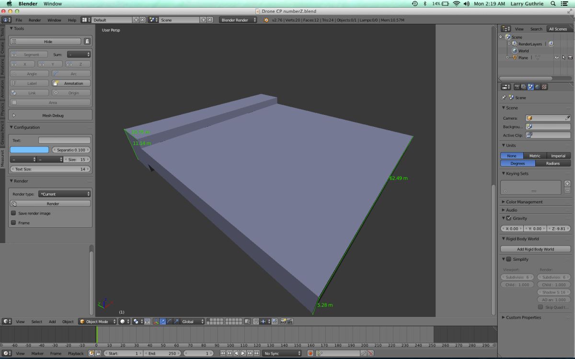This screenshot has height=359, width=575.
Task: Select the Metric unit system
Action: pos(535,156)
